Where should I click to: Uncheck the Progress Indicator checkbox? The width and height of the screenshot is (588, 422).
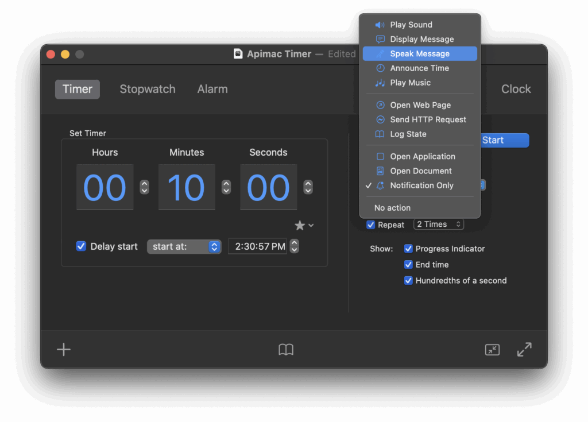point(408,249)
